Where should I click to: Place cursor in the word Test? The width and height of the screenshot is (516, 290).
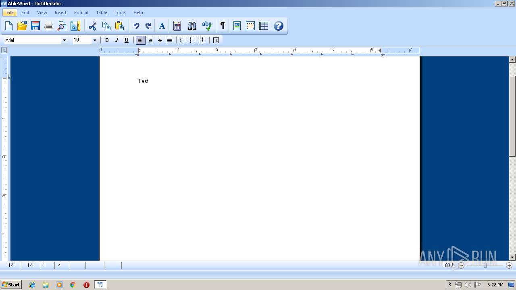[x=144, y=81]
